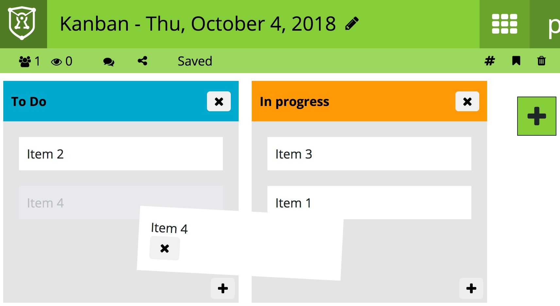Image resolution: width=560 pixels, height=306 pixels.
Task: Add an item to To Do column
Action: (223, 288)
